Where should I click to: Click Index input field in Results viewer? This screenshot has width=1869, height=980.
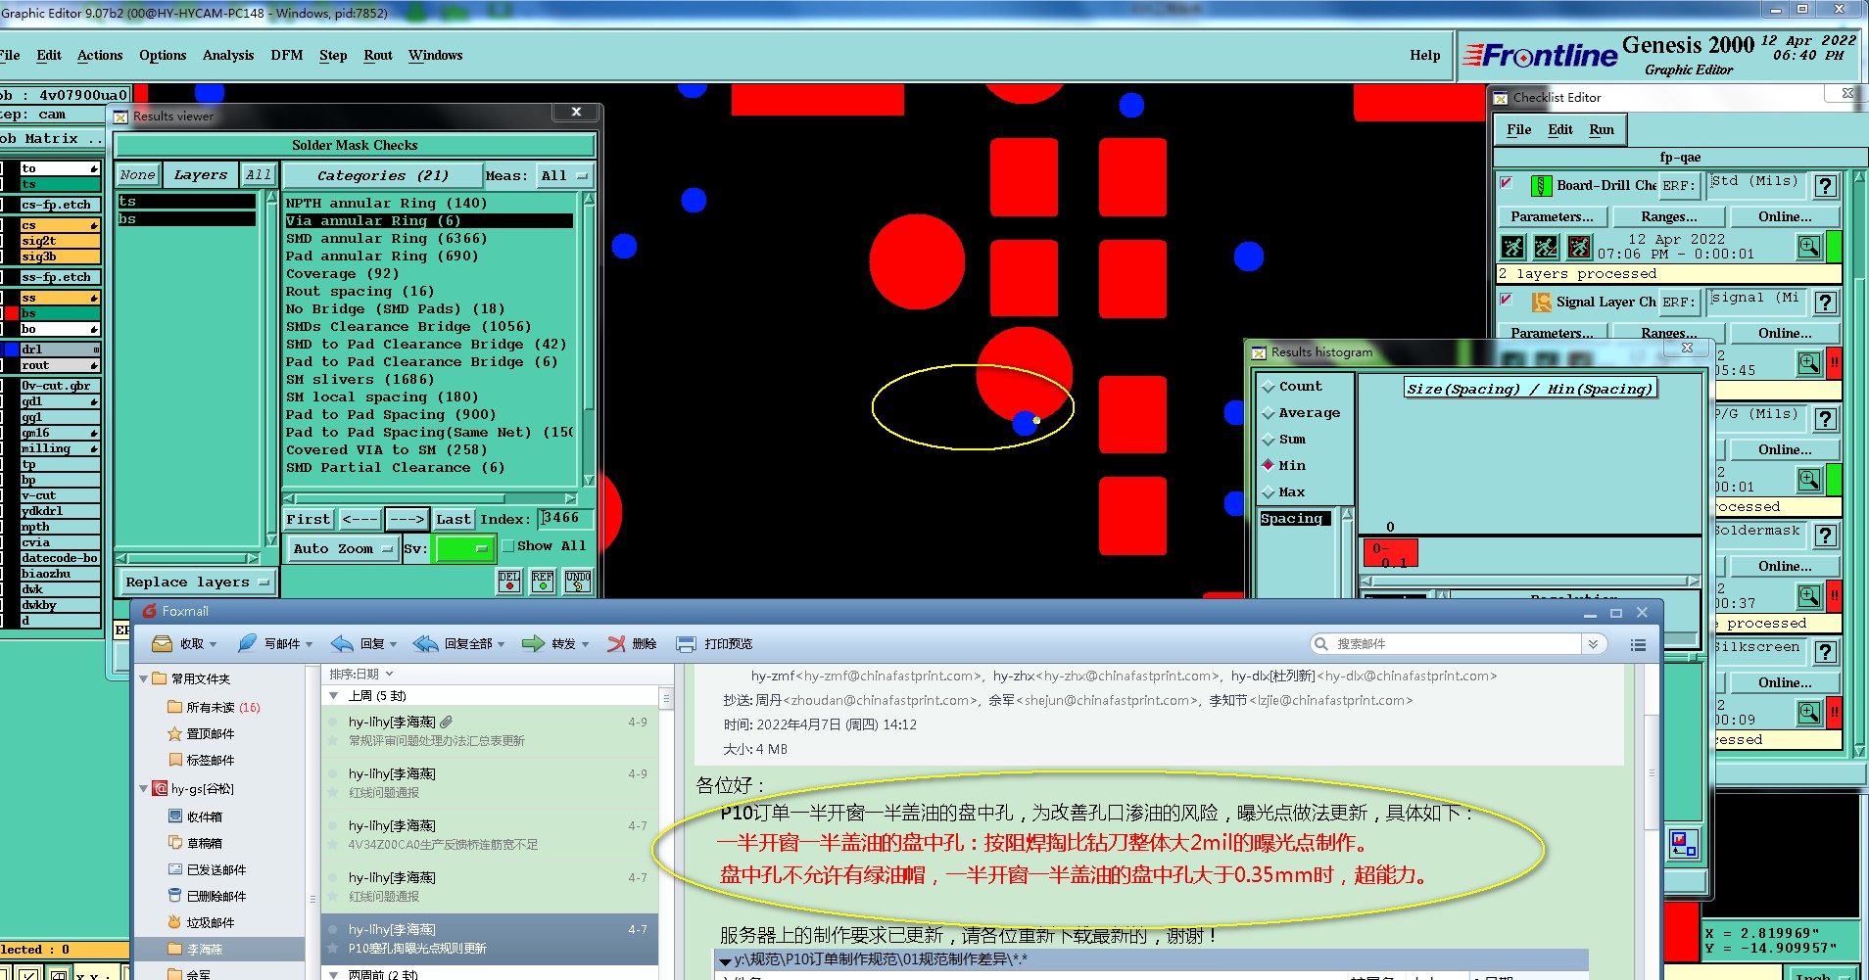pos(566,519)
